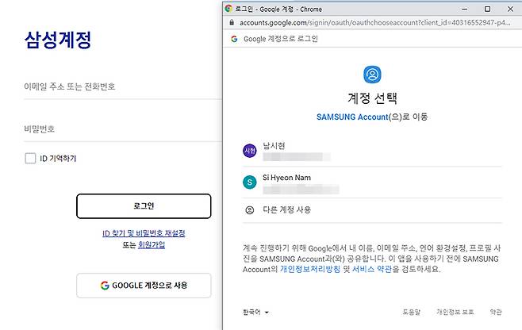The width and height of the screenshot is (522, 330).
Task: Click the 삼성계정 heading
Action: click(x=58, y=40)
